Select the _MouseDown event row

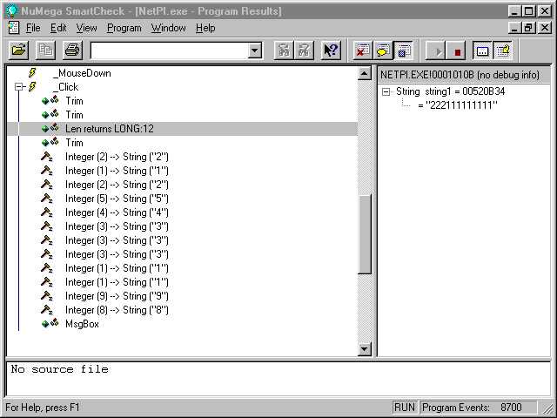click(x=83, y=73)
